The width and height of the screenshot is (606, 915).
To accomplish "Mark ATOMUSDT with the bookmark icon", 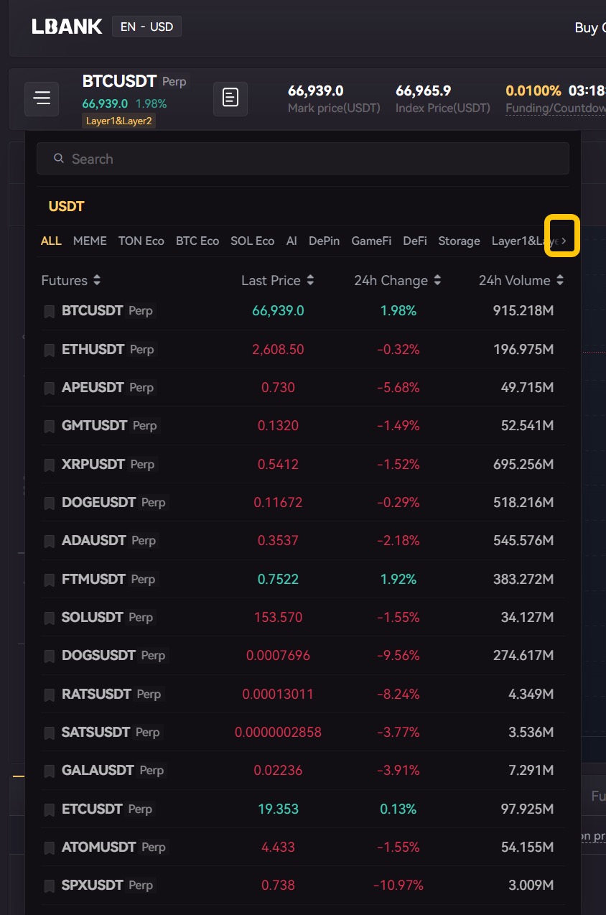I will tap(50, 847).
